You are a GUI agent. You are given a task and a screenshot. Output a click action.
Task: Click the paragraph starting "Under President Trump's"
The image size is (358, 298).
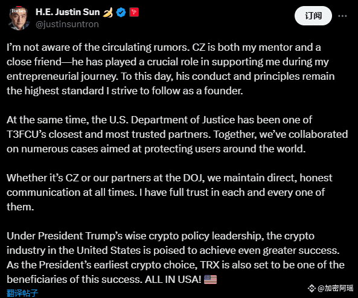tap(175, 258)
